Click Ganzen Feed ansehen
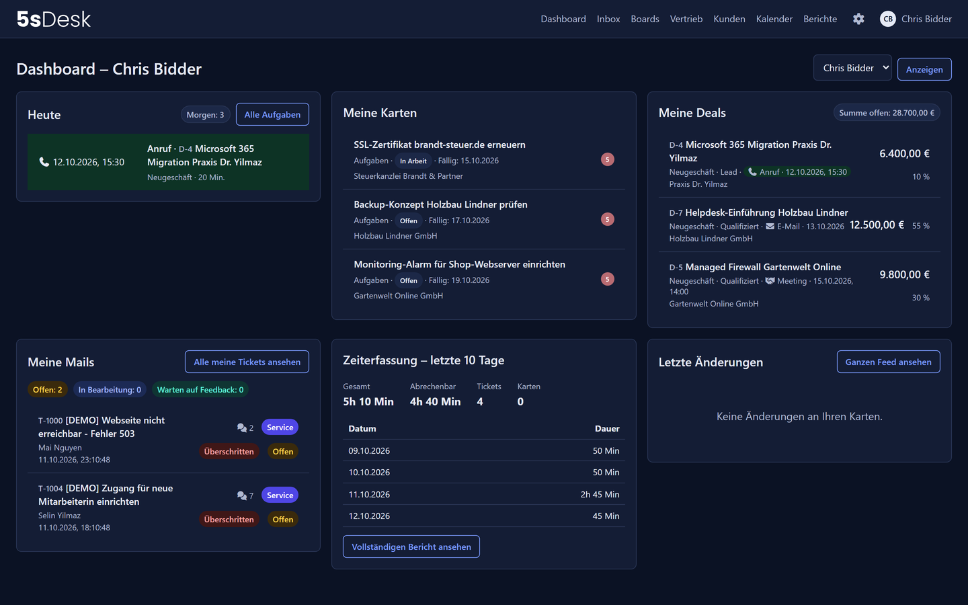 click(x=888, y=362)
